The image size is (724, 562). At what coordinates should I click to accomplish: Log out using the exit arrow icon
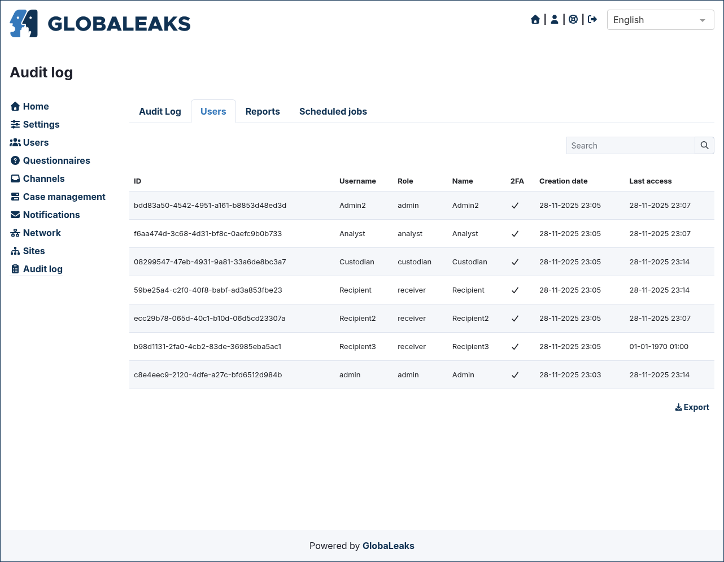592,20
